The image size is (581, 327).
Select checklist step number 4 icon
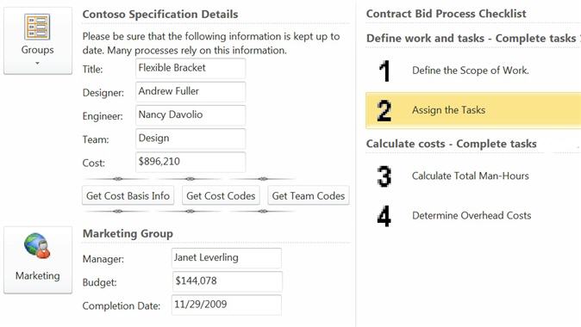[384, 216]
